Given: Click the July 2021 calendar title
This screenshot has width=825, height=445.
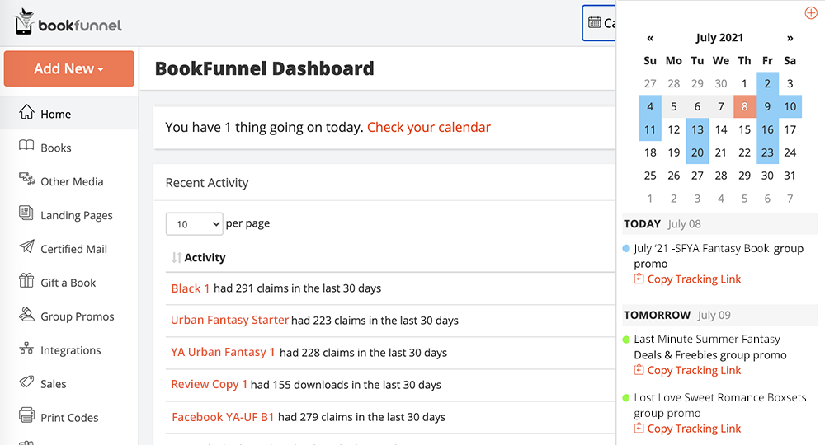Looking at the screenshot, I should pyautogui.click(x=719, y=38).
